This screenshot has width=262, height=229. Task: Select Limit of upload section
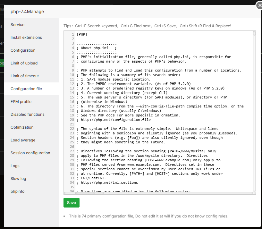[x=24, y=63]
